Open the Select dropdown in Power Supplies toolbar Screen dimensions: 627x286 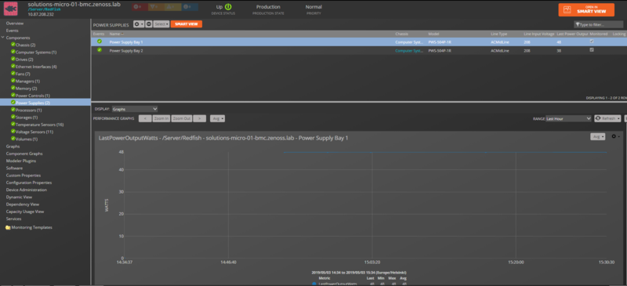[161, 24]
